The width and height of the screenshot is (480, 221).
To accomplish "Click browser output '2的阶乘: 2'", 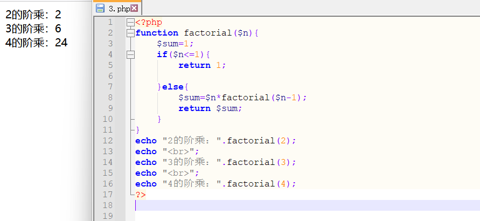I will pos(33,15).
